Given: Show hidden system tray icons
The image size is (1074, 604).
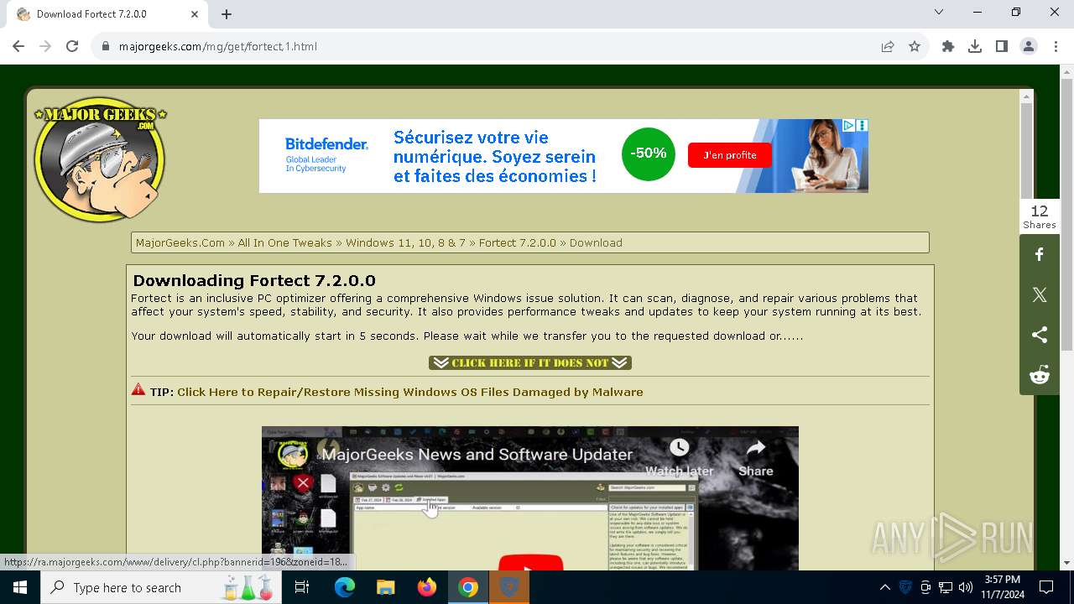Looking at the screenshot, I should tap(884, 587).
